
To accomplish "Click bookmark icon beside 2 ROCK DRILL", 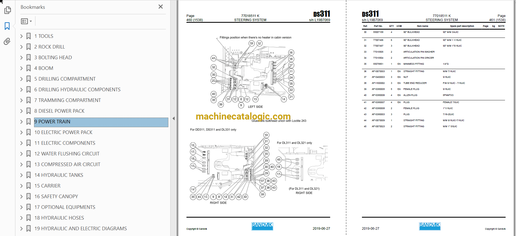I will point(29,47).
